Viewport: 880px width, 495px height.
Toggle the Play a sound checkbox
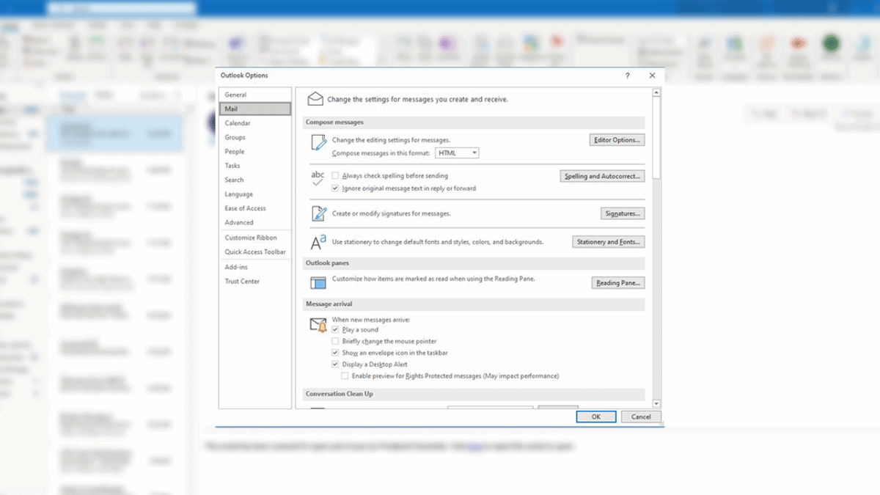coord(335,330)
